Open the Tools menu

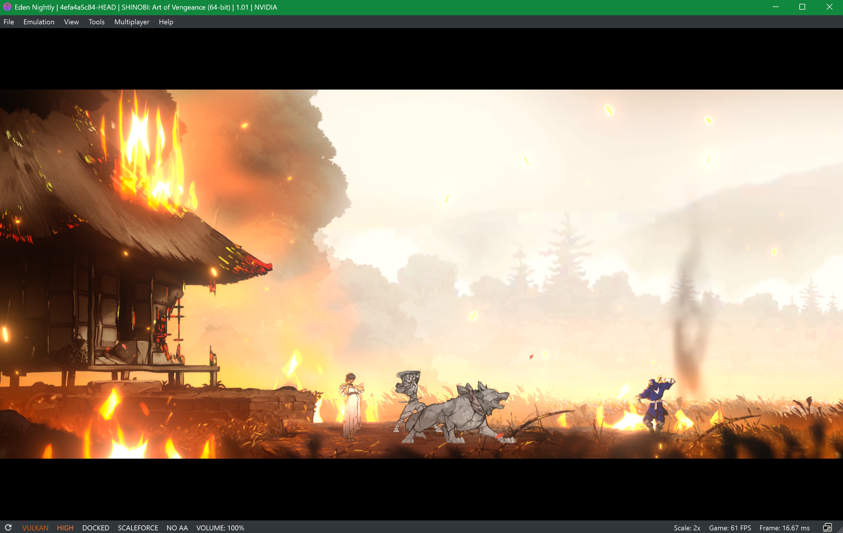[x=97, y=22]
